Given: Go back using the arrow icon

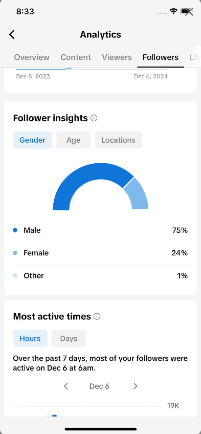Looking at the screenshot, I should pos(12,35).
